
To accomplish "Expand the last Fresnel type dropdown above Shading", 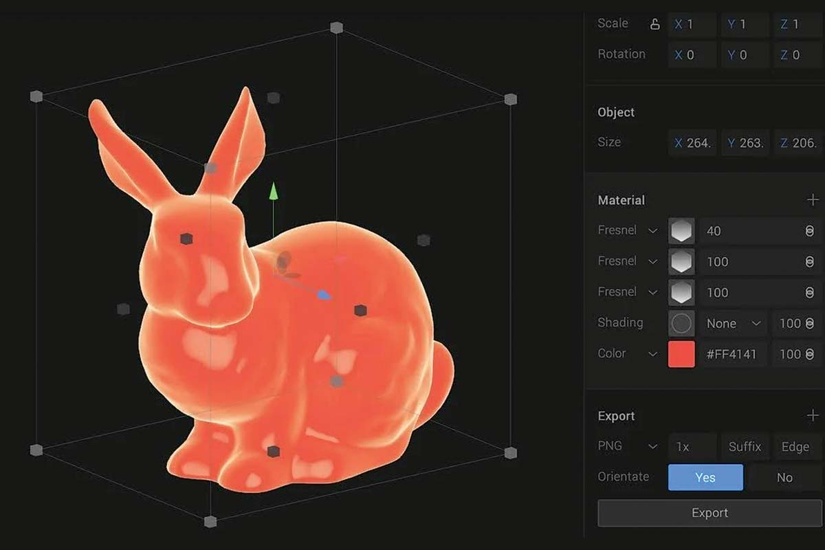I will tap(652, 292).
